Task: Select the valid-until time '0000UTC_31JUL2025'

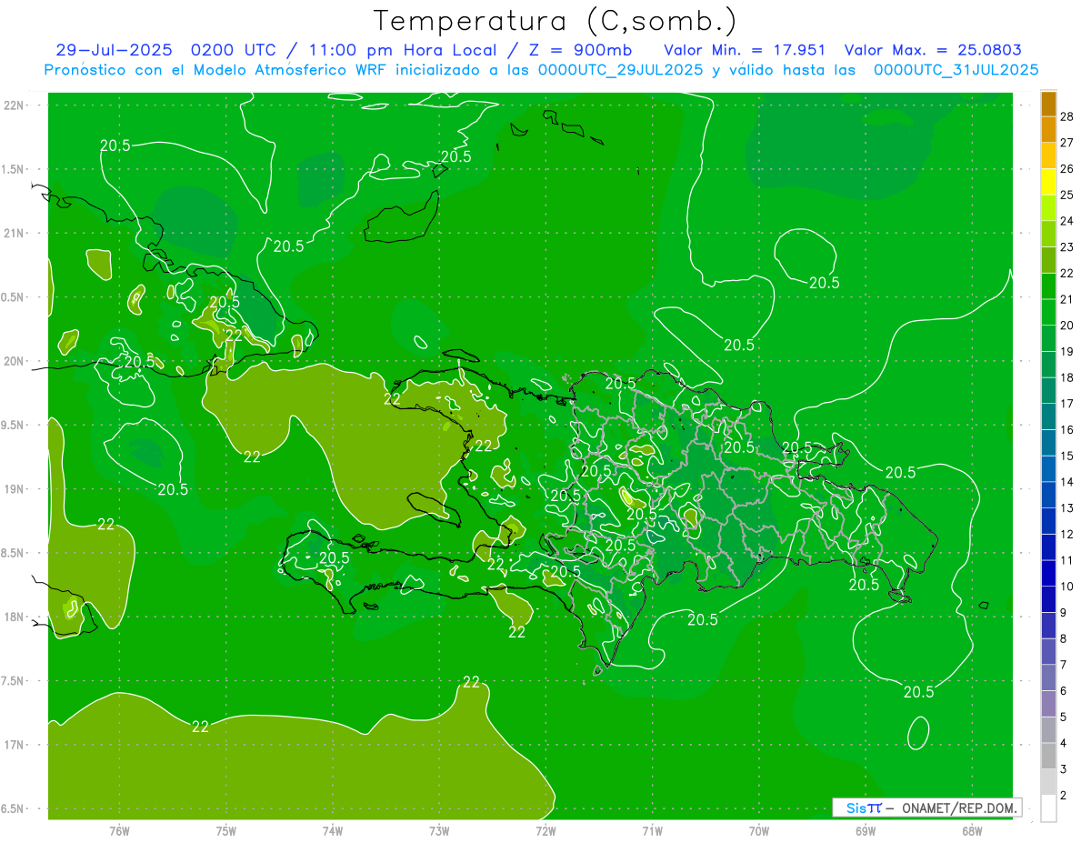Action: [956, 70]
